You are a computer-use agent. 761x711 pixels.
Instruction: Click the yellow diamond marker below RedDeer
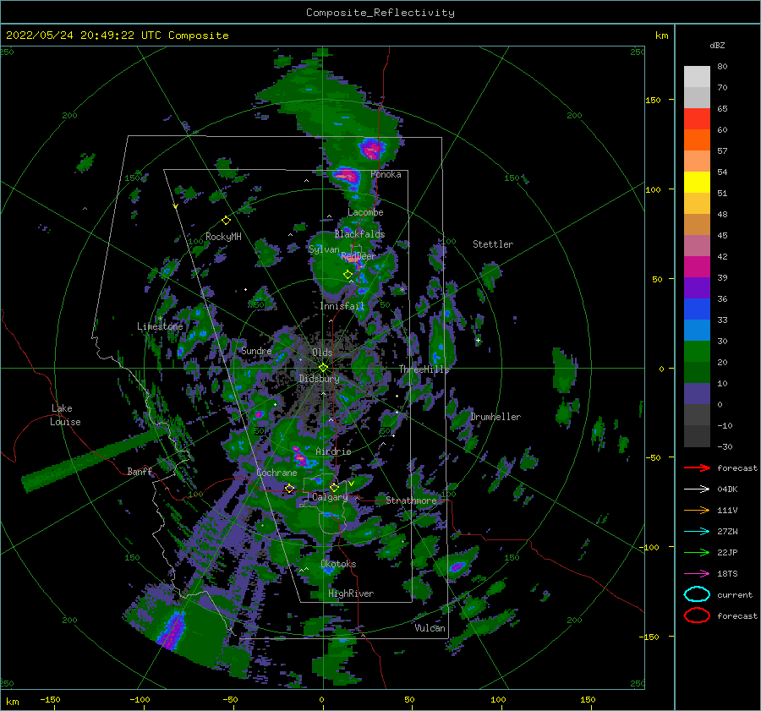348,275
